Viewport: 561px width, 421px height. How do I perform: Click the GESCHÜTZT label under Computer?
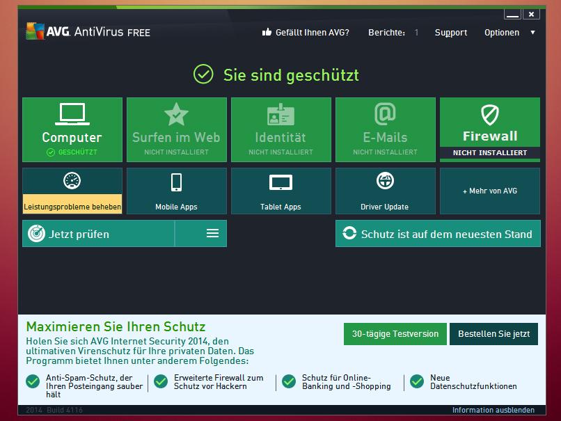pos(78,152)
